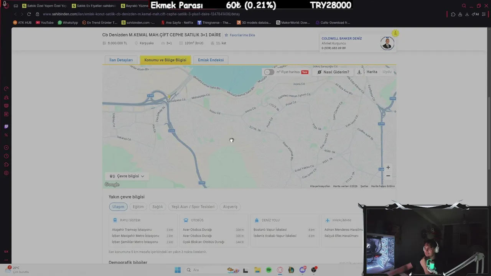Click the agent Ahmet Kurşuncu profile photo
Viewport: 491px width, 276px height.
point(387,43)
